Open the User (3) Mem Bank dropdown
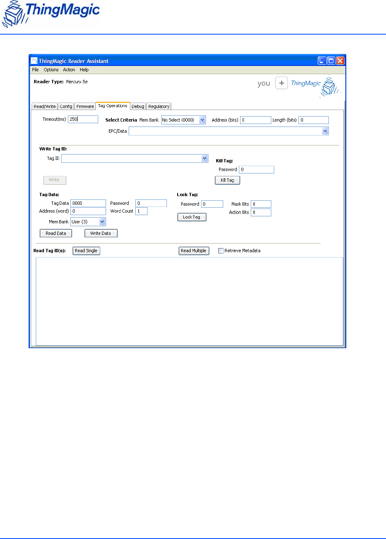This screenshot has width=386, height=539. click(88, 222)
